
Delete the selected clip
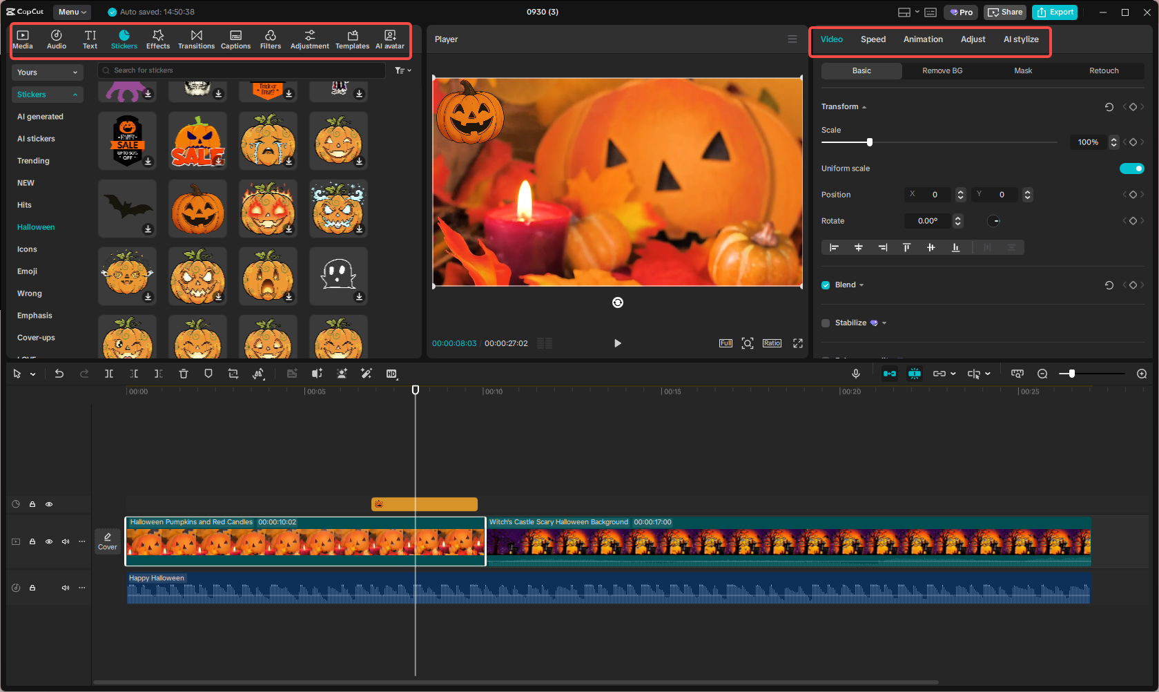click(x=183, y=374)
